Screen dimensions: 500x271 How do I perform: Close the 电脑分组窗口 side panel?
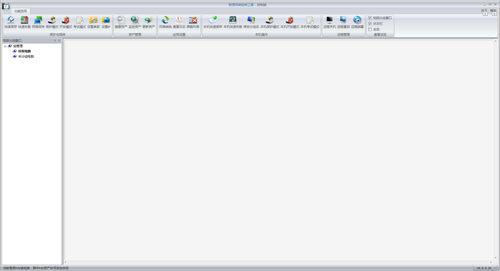59,41
